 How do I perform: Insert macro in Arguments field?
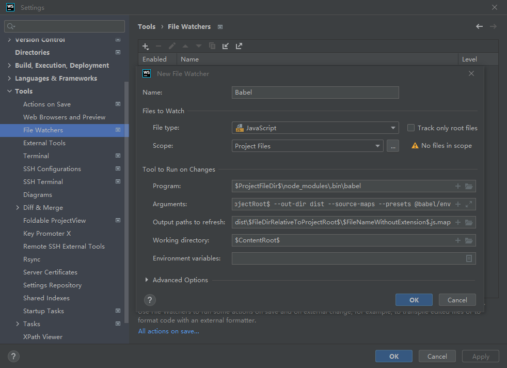click(x=458, y=204)
